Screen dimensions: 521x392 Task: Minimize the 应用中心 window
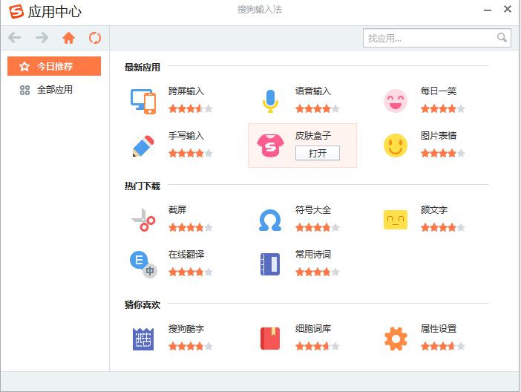click(x=488, y=10)
